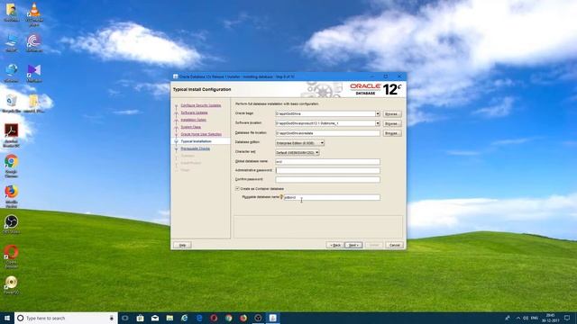Open the BitTorrent-style purple swirl desktop shortcut
This screenshot has width=577, height=324.
pyautogui.click(x=34, y=43)
